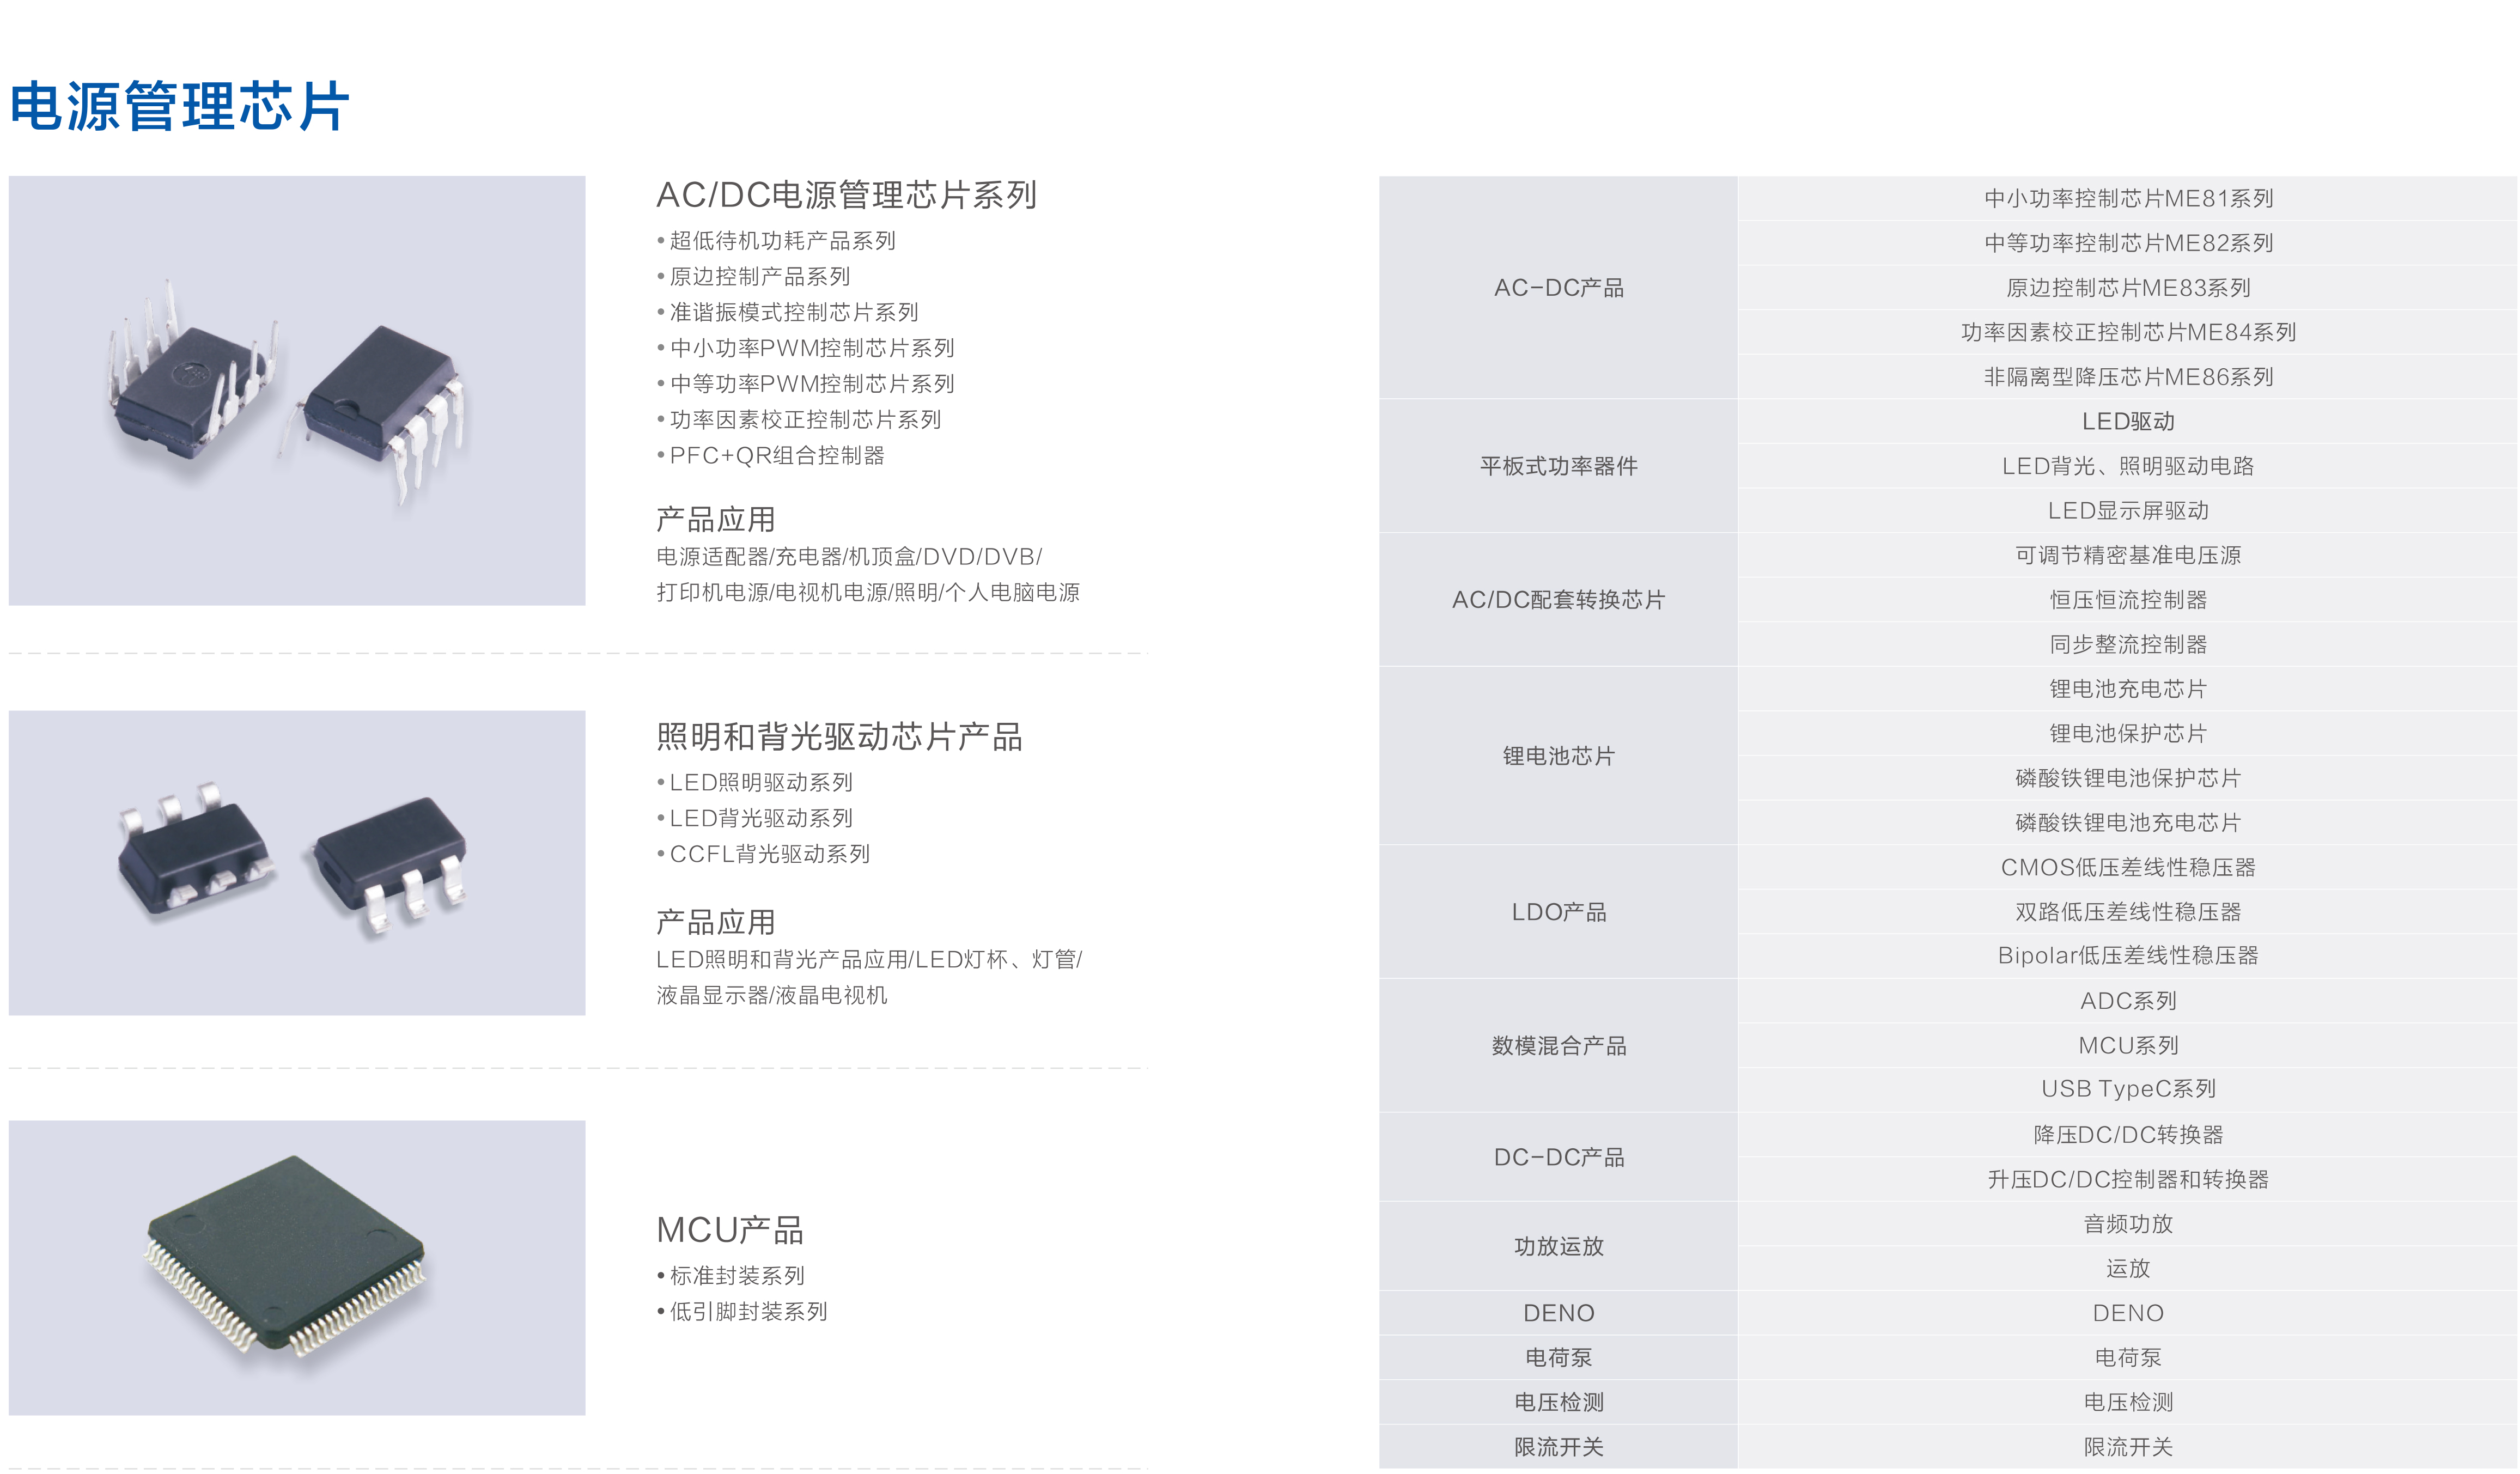The width and height of the screenshot is (2520, 1474).
Task: Open the MCU产品 heading
Action: (x=730, y=1230)
